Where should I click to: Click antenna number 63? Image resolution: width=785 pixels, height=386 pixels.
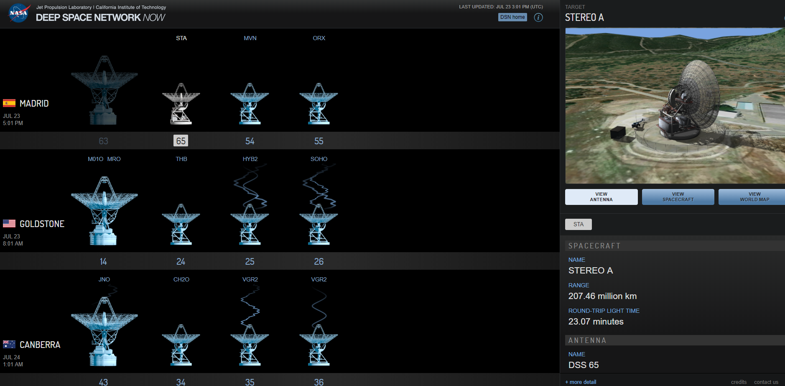(x=103, y=141)
